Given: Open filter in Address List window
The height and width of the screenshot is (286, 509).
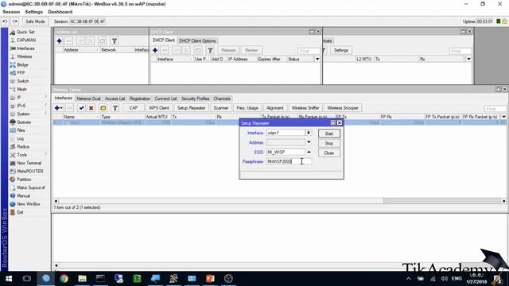Looking at the screenshot, I should pos(115,41).
